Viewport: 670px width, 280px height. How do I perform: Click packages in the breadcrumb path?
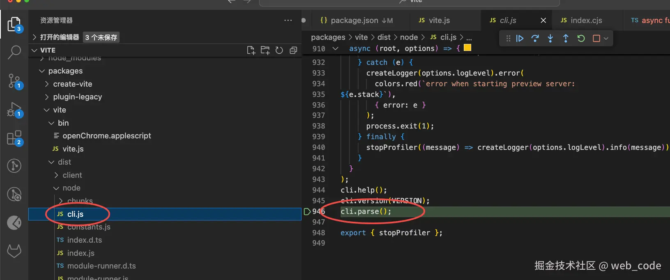[328, 37]
